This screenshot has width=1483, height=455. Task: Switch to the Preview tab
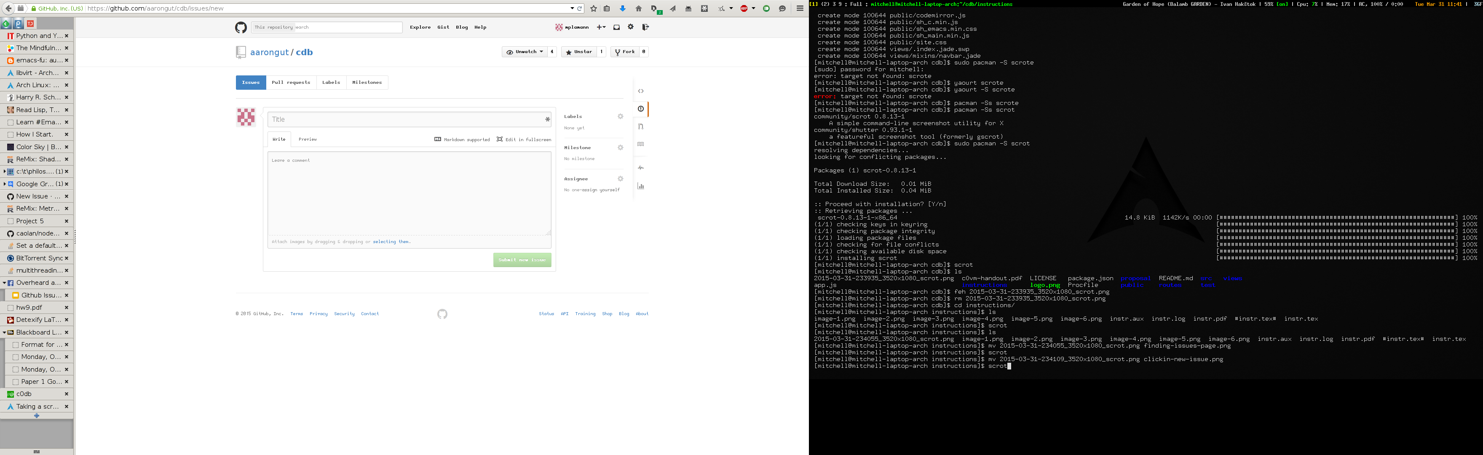point(308,139)
